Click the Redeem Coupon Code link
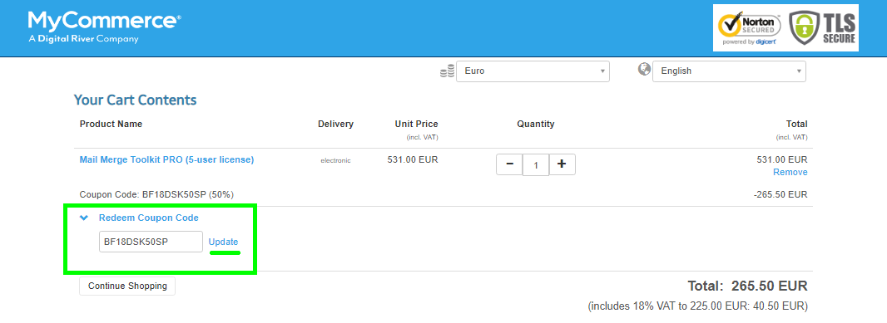Image resolution: width=887 pixels, height=323 pixels. click(149, 218)
